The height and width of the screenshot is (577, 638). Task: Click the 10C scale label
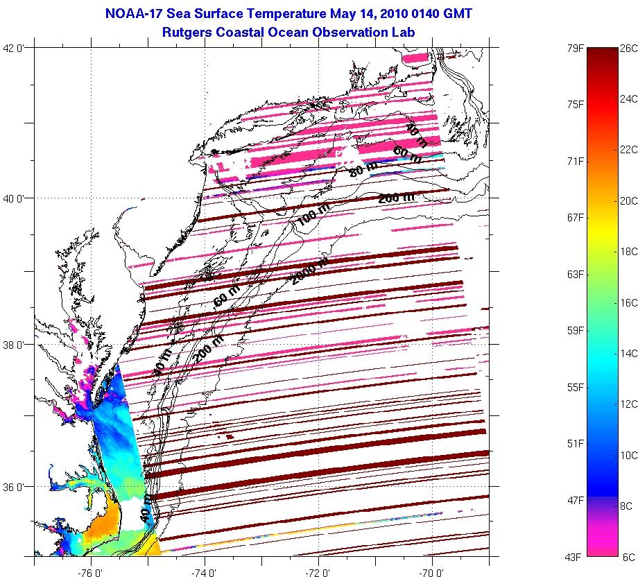(629, 455)
